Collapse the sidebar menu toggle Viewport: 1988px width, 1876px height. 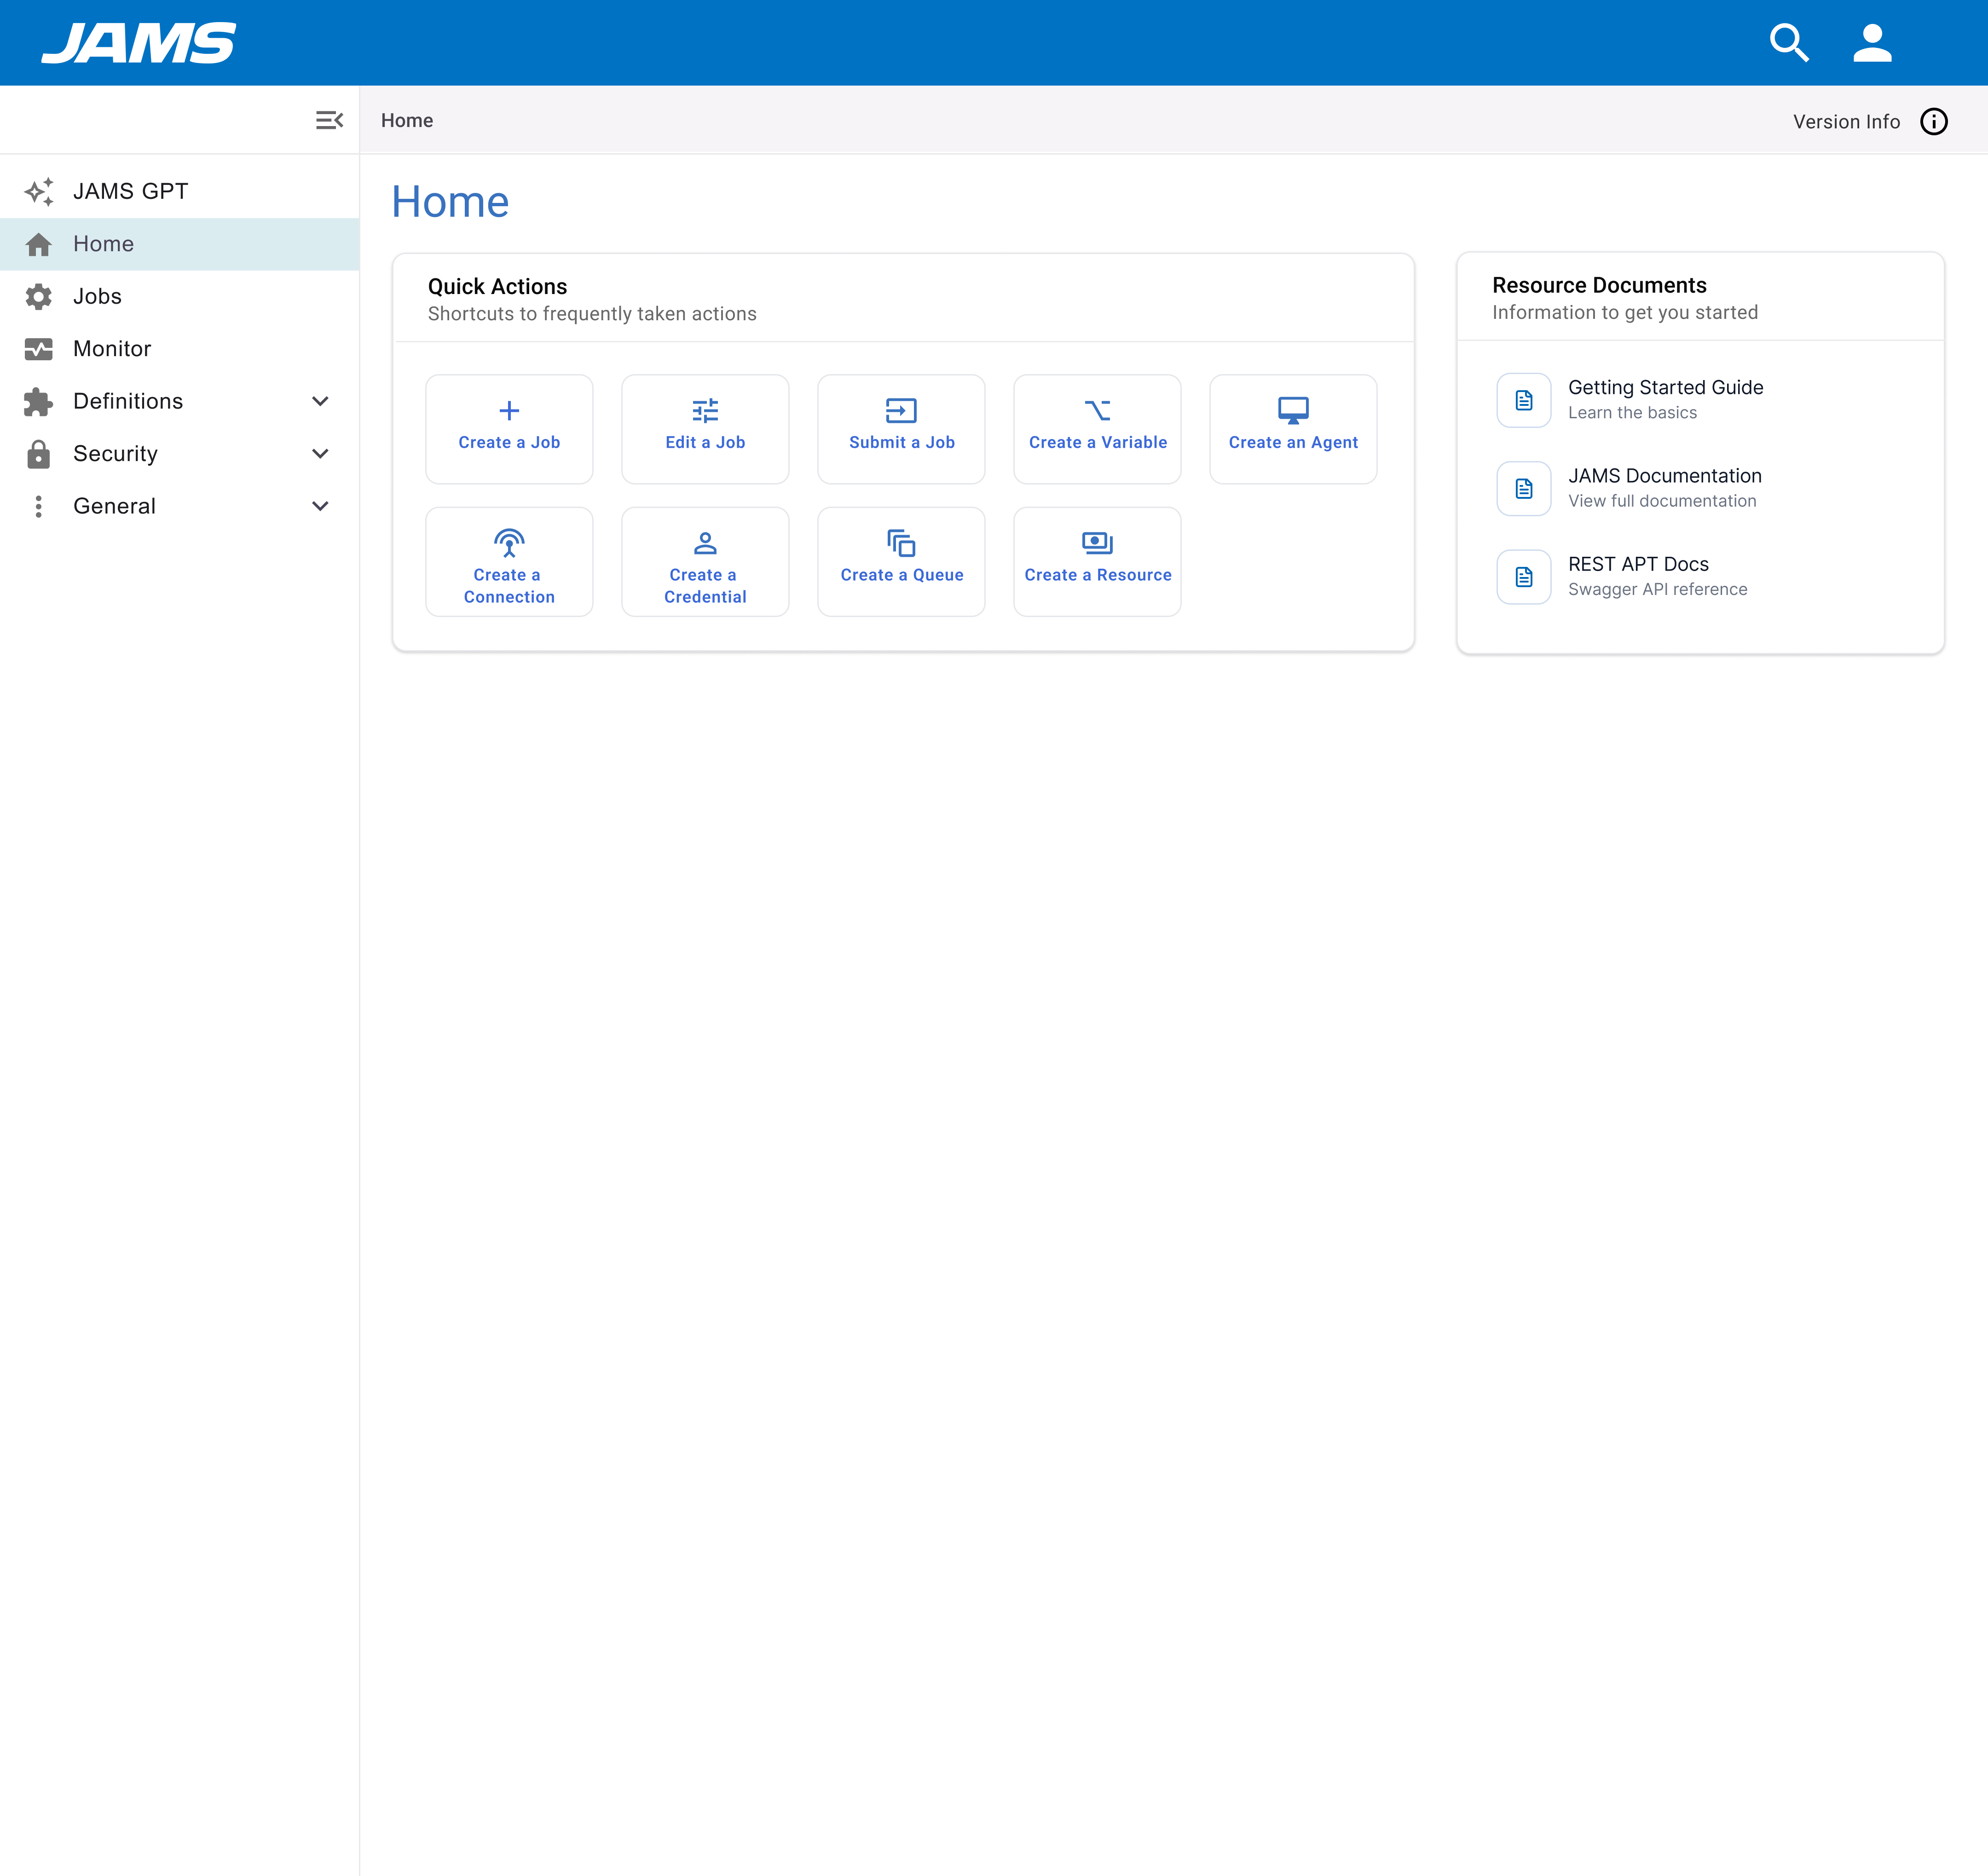(x=329, y=120)
